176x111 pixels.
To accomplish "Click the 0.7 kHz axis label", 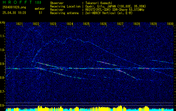I will tap(2, 92).
